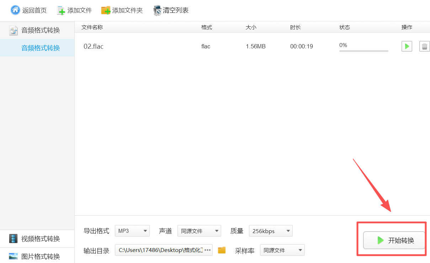Click the 添加文件夹 add folder icon
Image resolution: width=430 pixels, height=263 pixels.
coord(105,10)
